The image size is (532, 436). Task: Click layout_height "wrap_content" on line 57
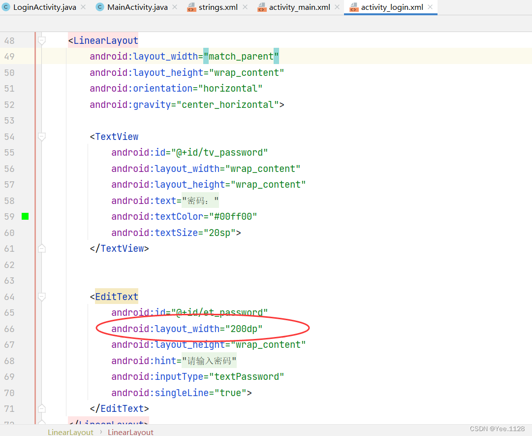coord(268,185)
